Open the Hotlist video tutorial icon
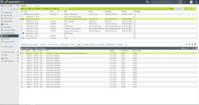 click(192, 9)
